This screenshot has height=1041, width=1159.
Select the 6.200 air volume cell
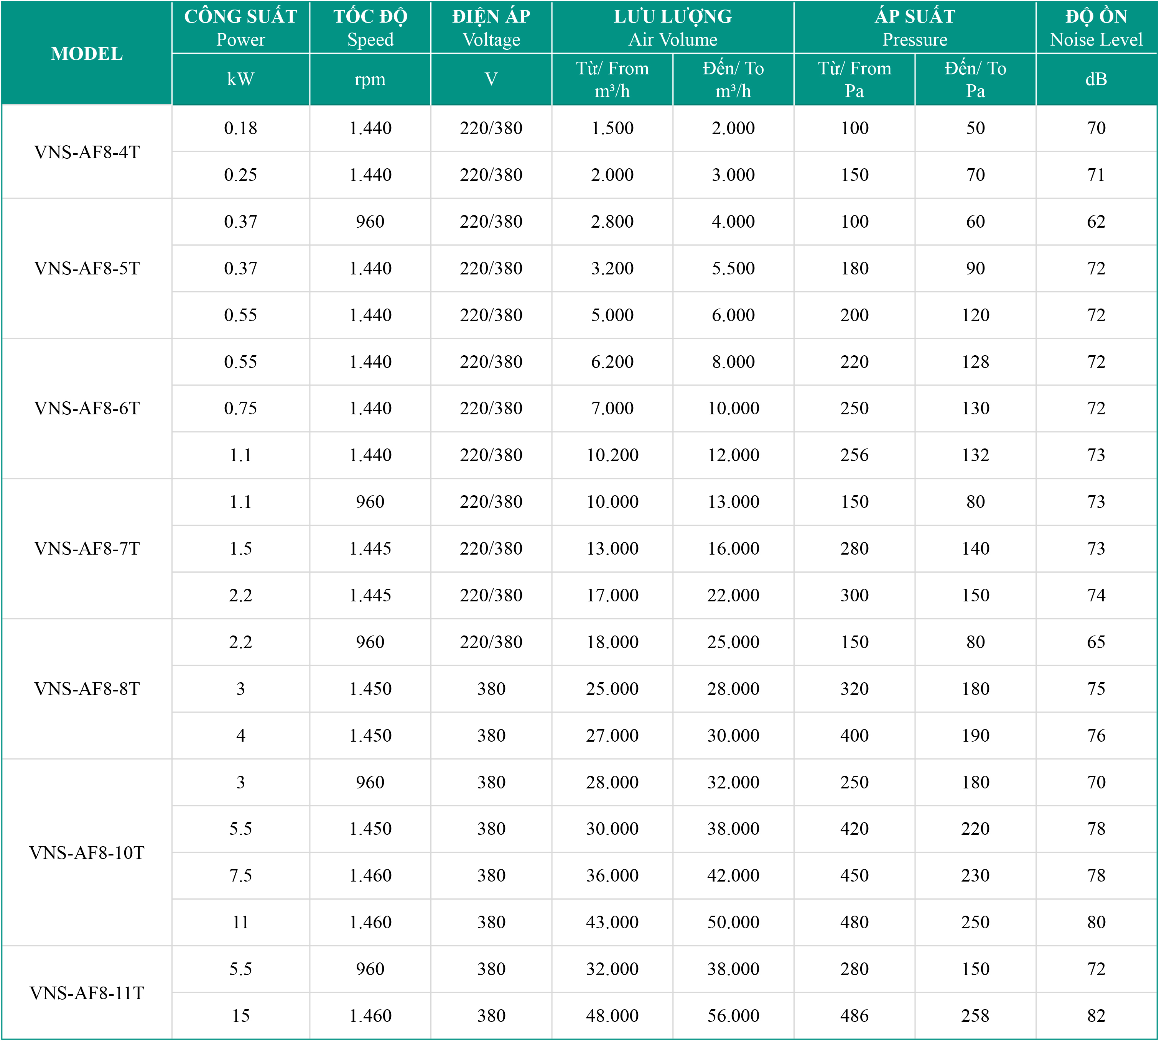612,361
